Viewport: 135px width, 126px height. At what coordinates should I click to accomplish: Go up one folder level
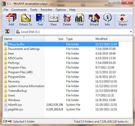(7, 31)
